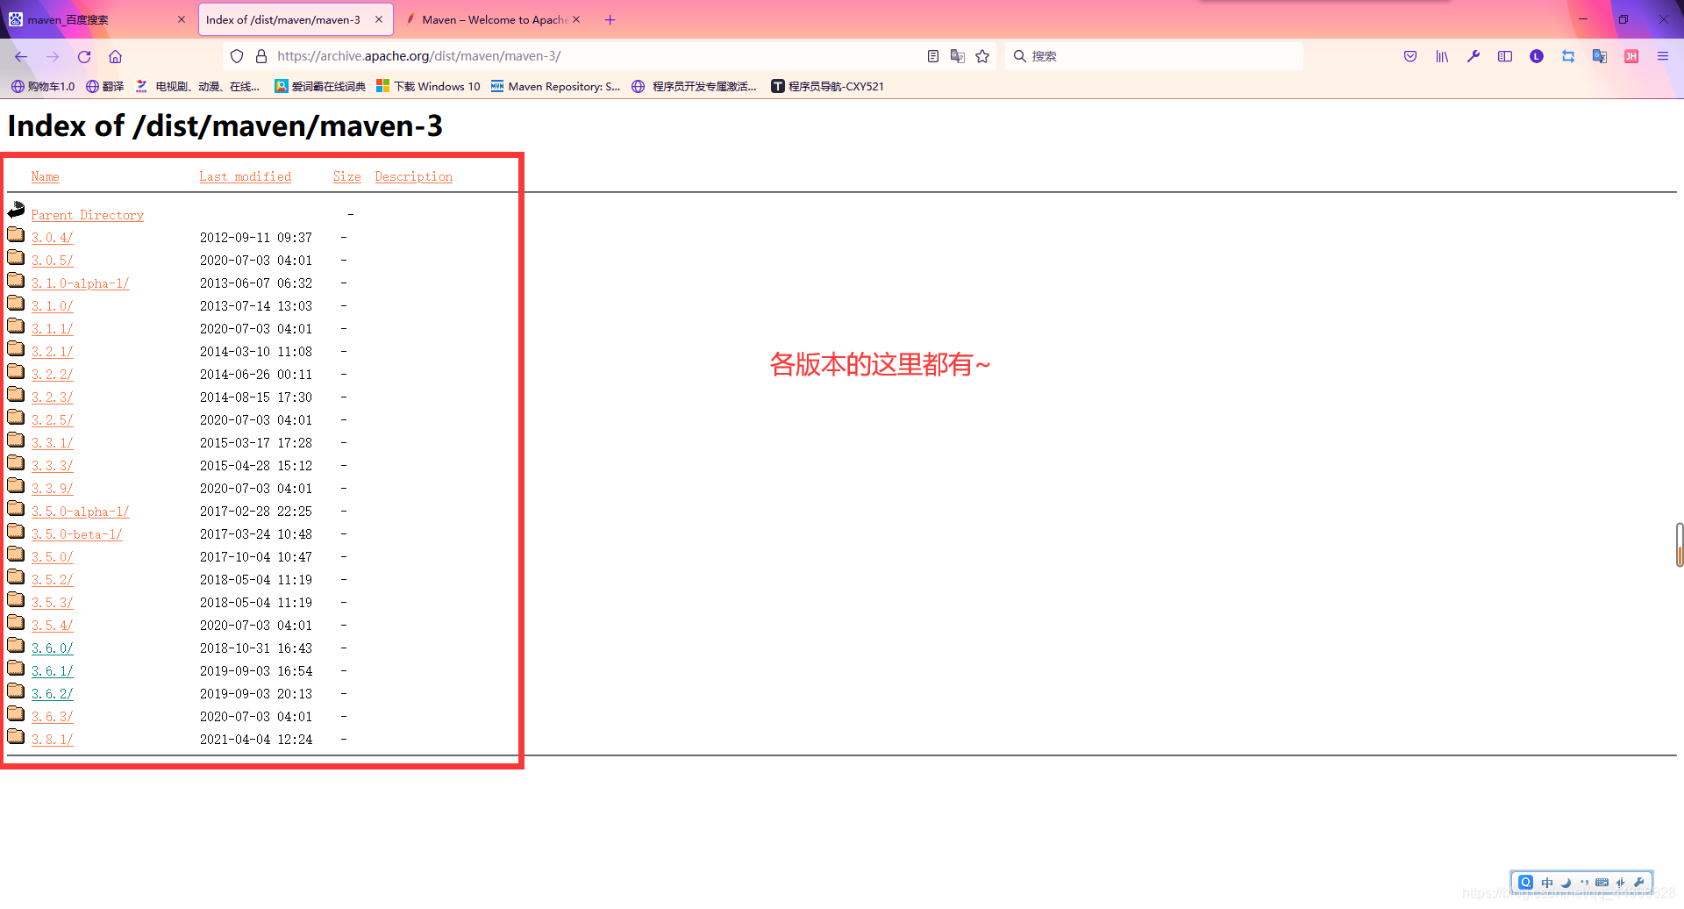1684x909 pixels.
Task: Open a new tab with the plus button
Action: 610,19
